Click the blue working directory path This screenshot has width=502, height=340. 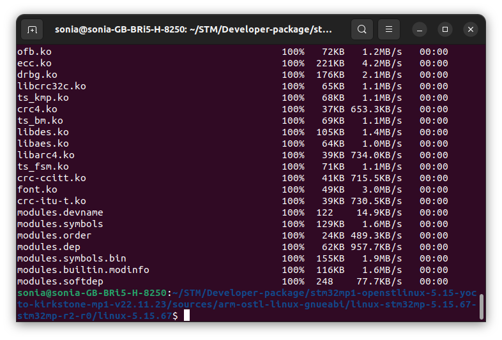pyautogui.click(x=247, y=304)
